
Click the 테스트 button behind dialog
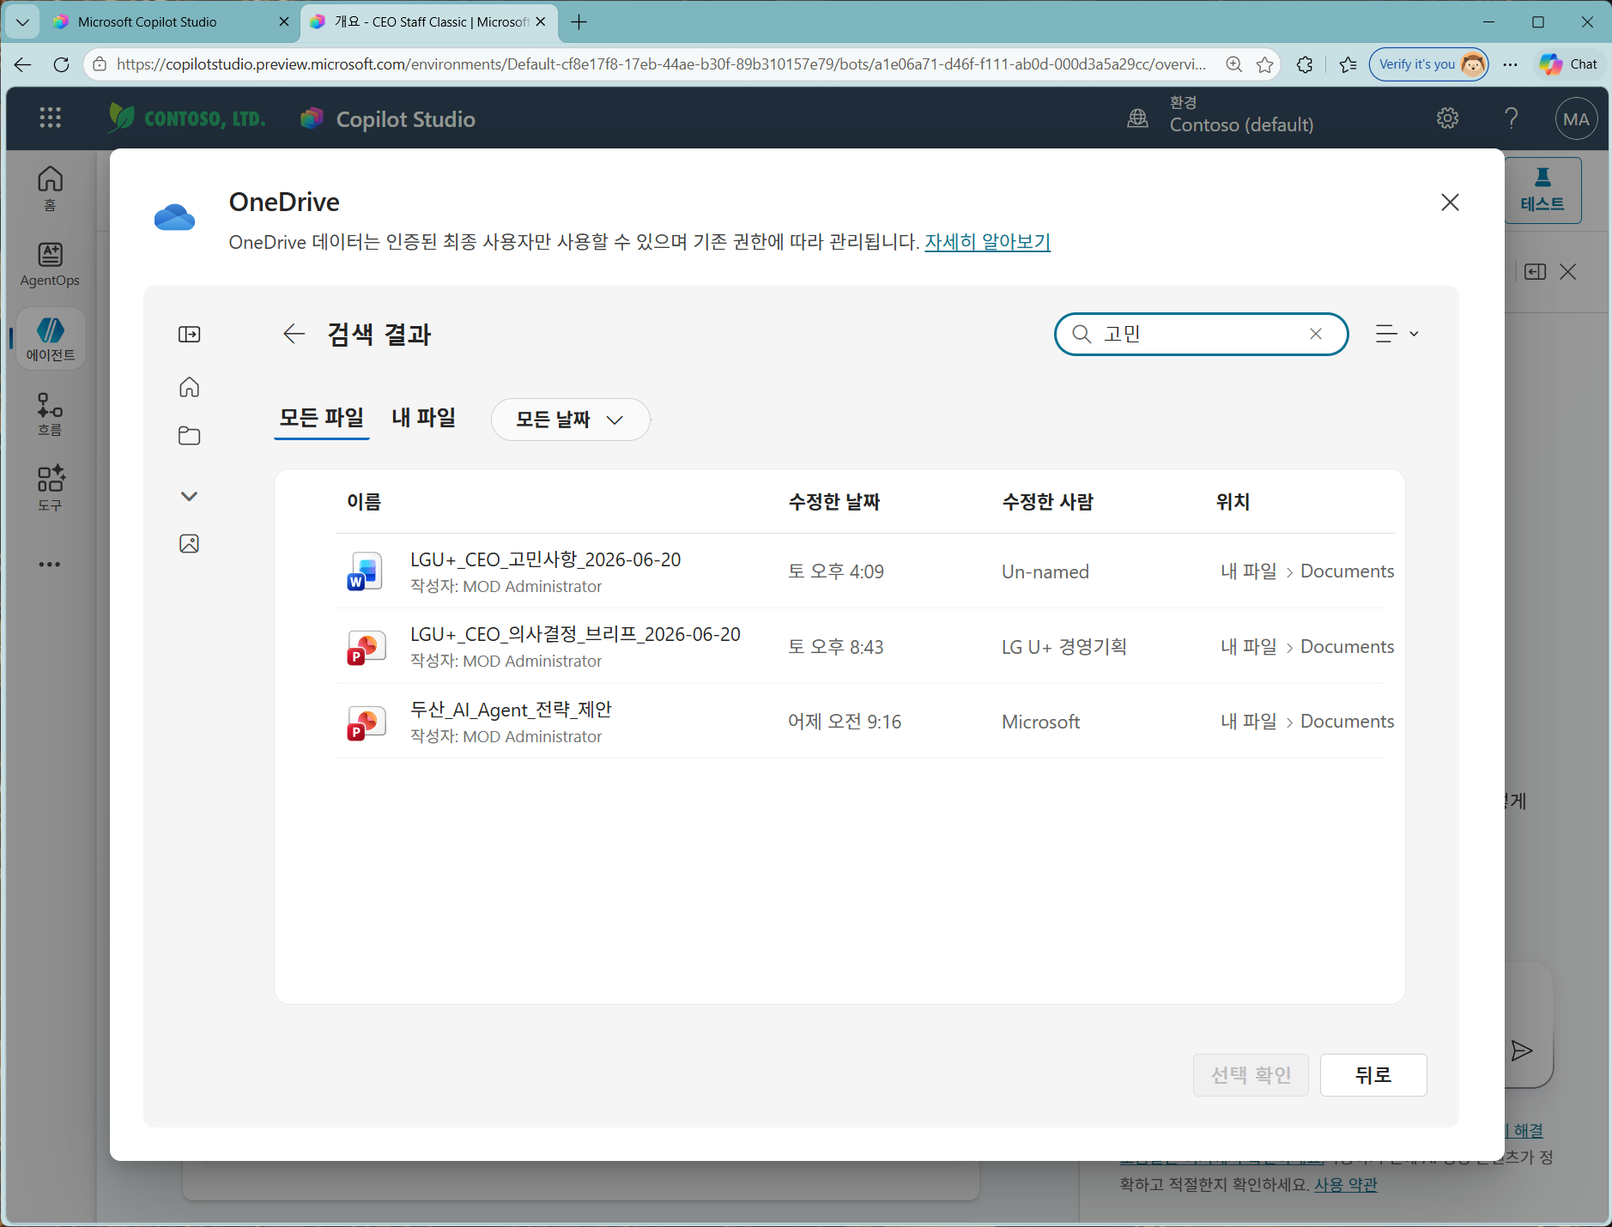(x=1542, y=190)
